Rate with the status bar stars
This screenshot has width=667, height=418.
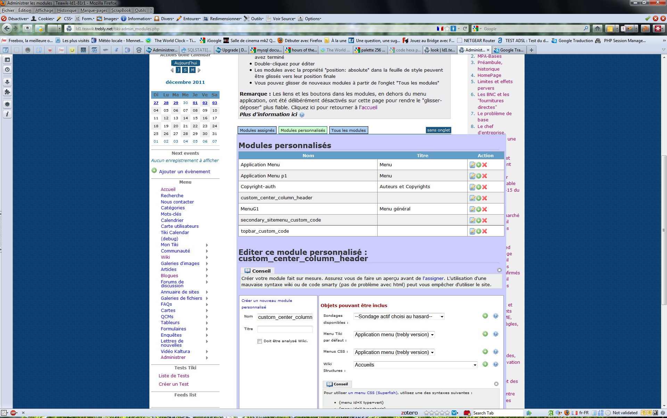[x=437, y=413]
